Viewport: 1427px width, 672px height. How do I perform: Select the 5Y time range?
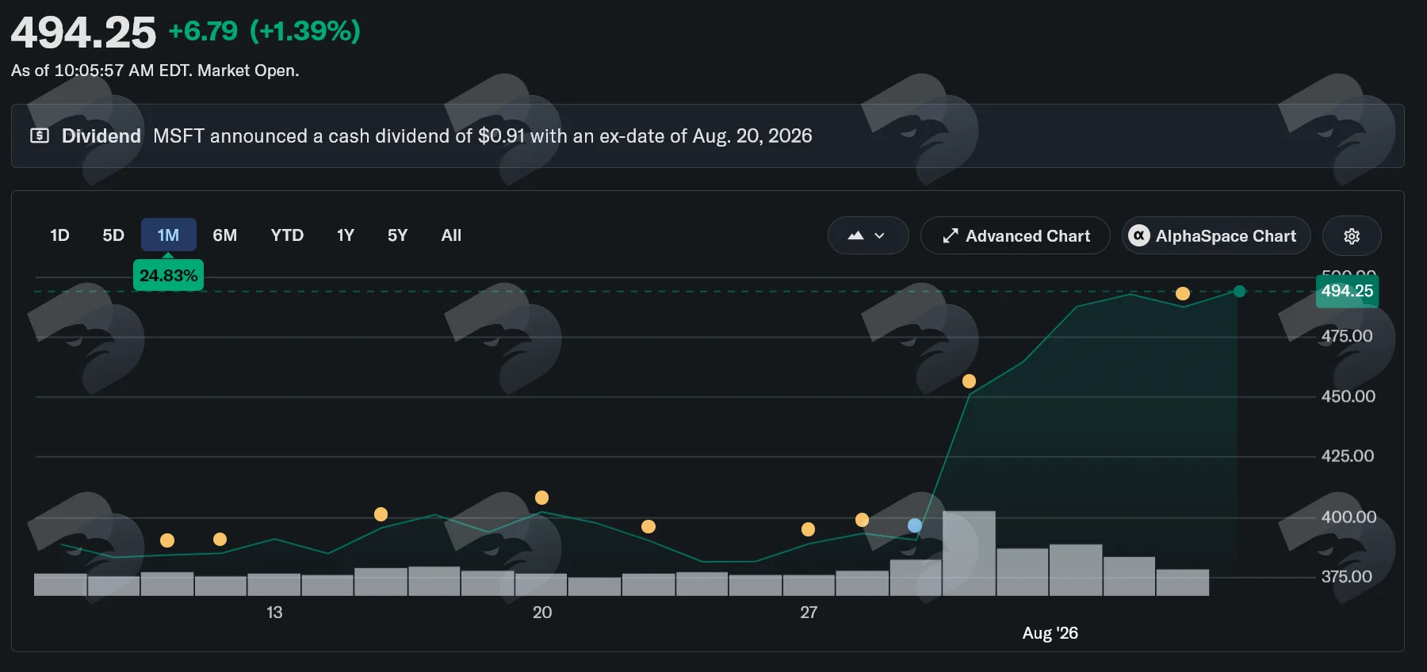397,235
